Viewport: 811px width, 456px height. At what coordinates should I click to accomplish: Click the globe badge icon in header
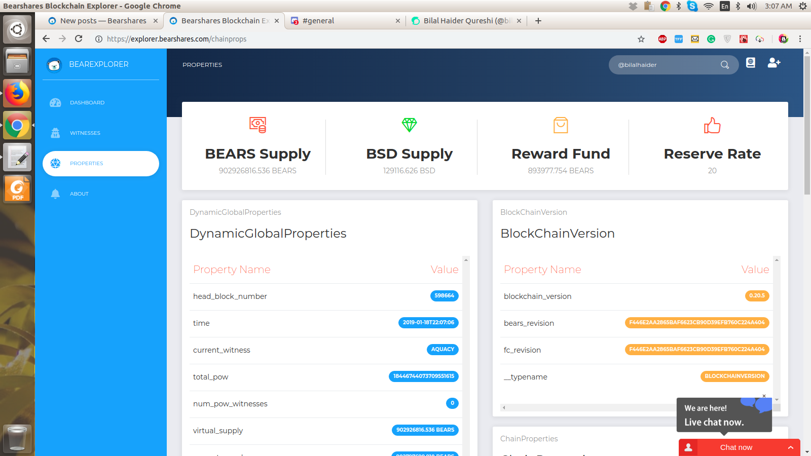click(x=751, y=63)
